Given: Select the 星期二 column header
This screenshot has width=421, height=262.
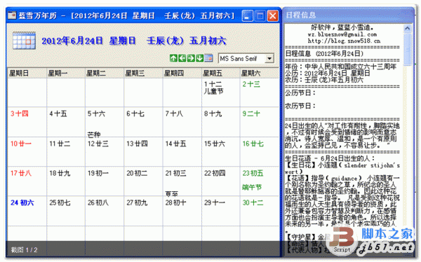Looking at the screenshot, I should tap(105, 73).
